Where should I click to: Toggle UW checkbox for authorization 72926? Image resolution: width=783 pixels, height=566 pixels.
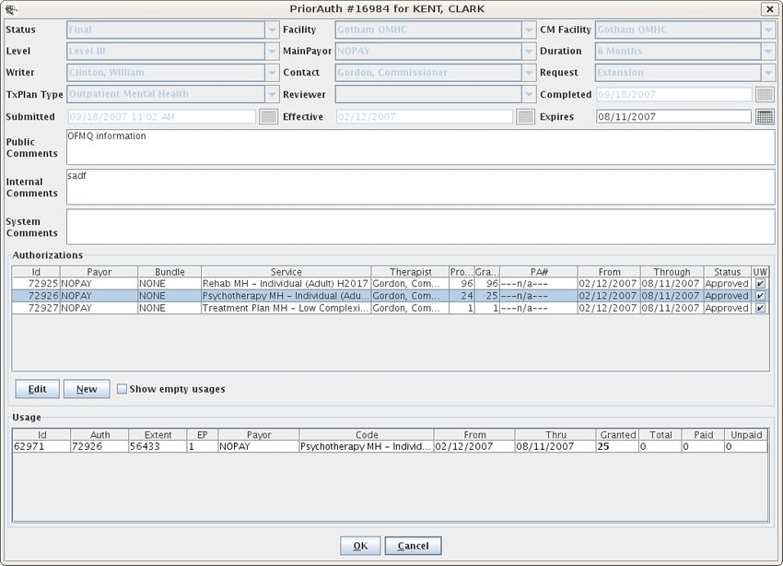tap(760, 296)
